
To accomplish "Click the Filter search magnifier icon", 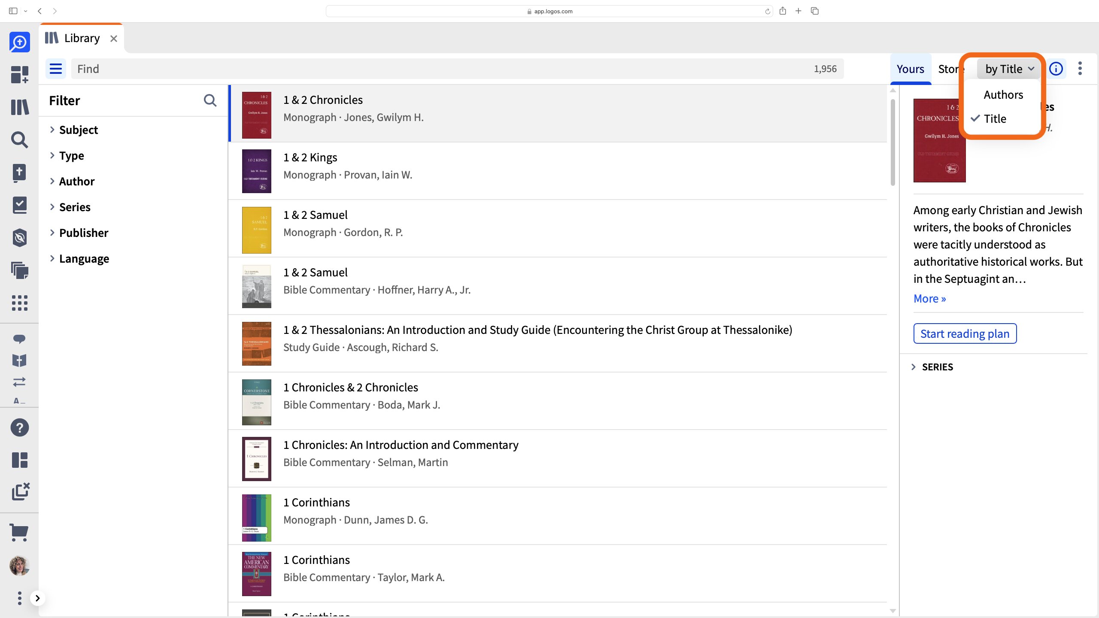I will (210, 100).
